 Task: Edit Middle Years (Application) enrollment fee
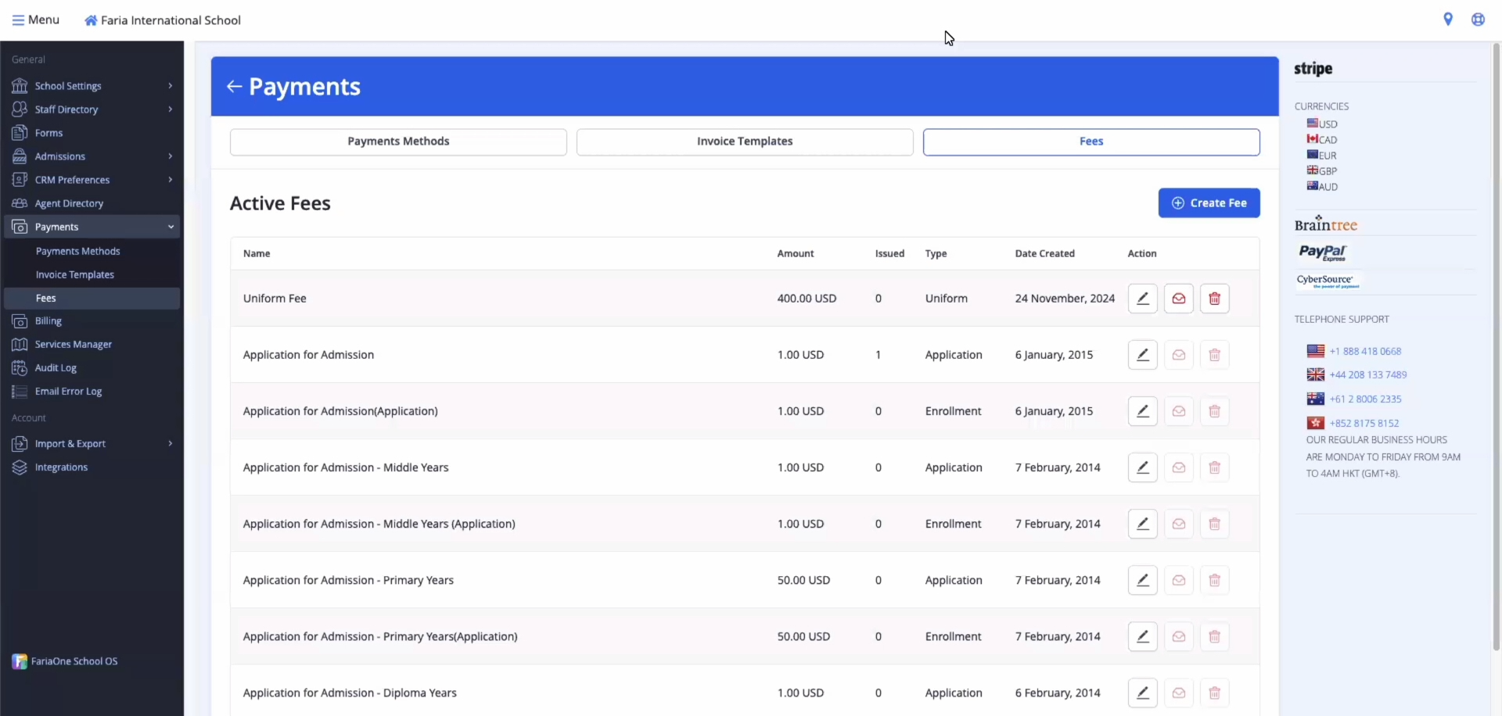point(1142,524)
